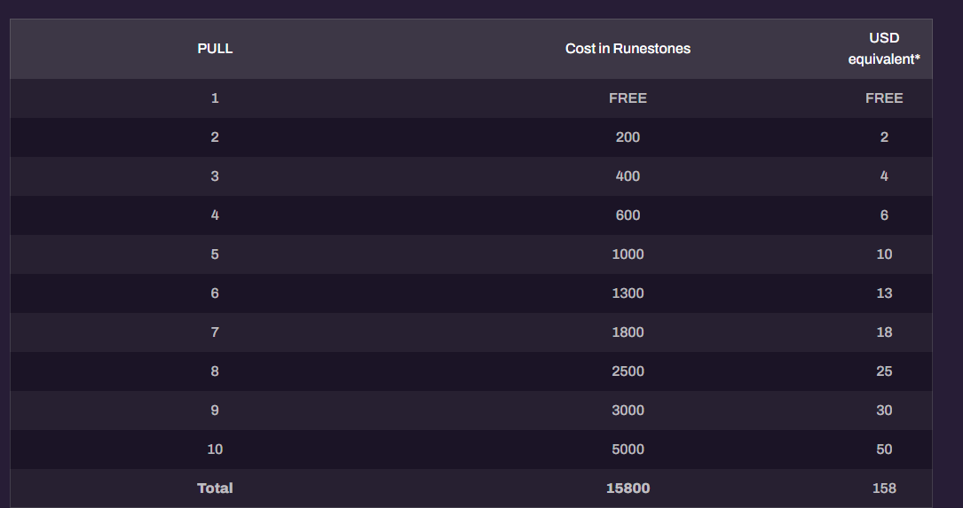
Task: Click the 1000 Runestones cost value
Action: coord(628,254)
